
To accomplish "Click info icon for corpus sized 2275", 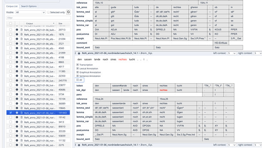I will (17, 145).
